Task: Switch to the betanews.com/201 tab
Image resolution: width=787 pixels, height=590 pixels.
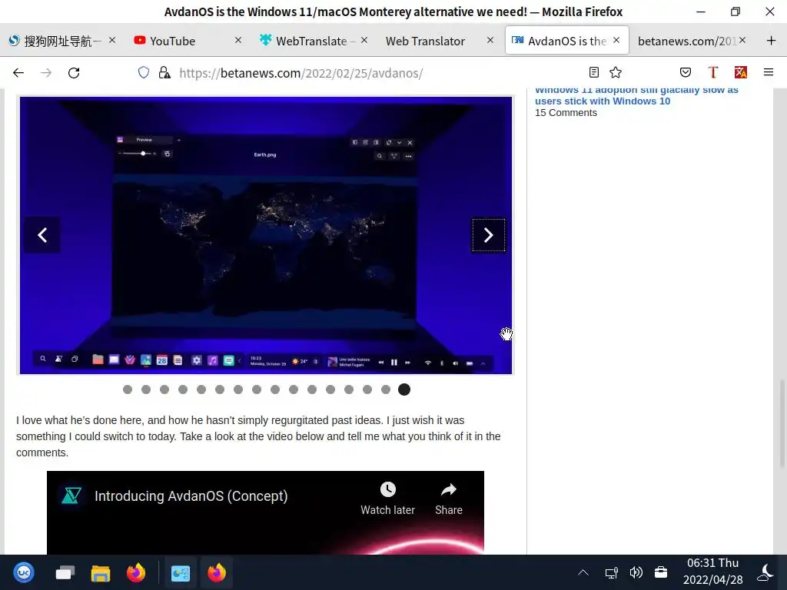Action: click(x=692, y=41)
